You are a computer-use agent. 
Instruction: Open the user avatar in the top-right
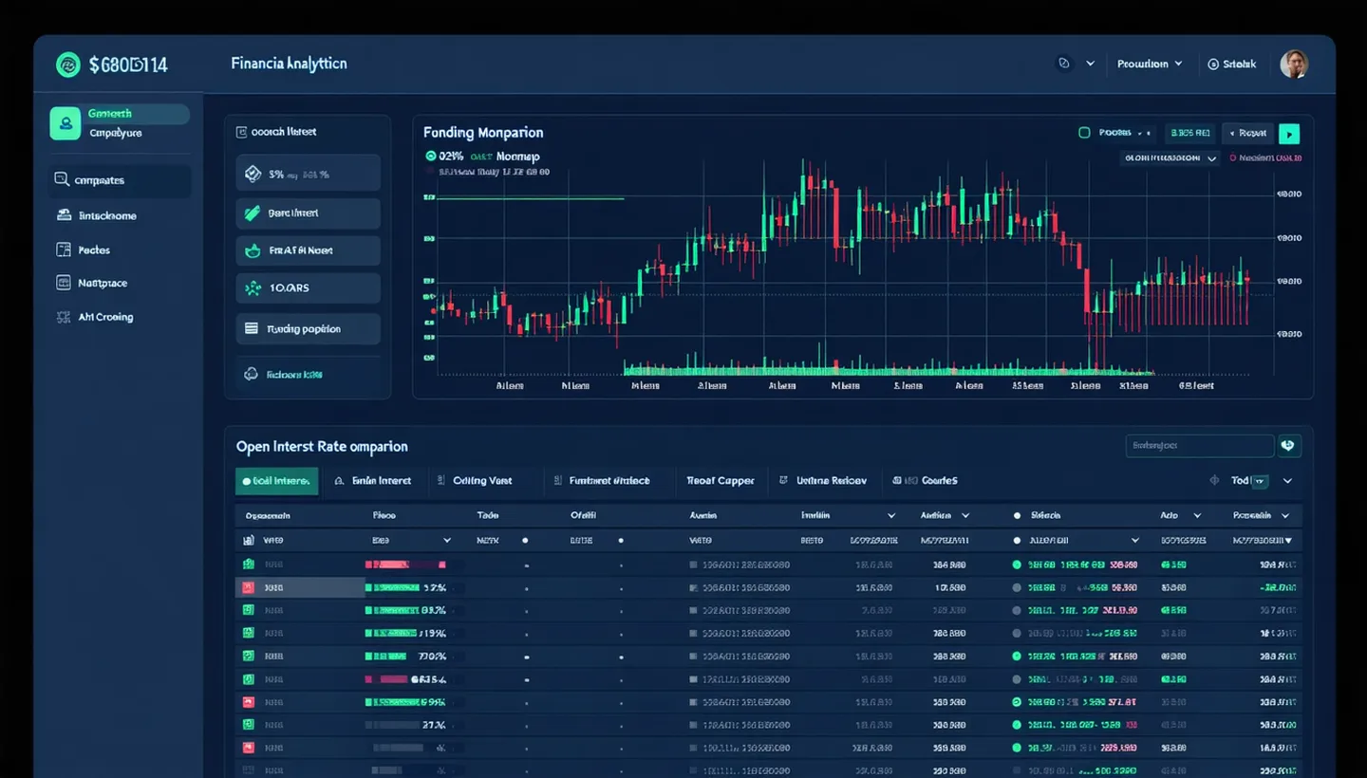(x=1294, y=64)
